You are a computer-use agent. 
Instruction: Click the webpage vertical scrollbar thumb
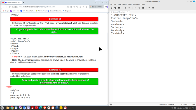click(x=108, y=41)
